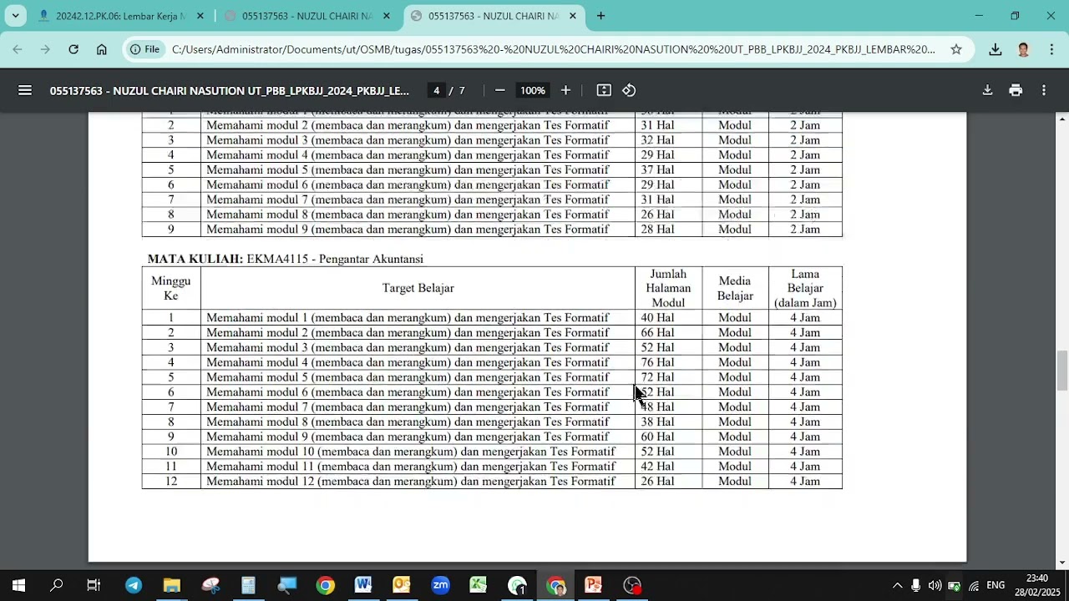Rotate the document counterclockwise
The height and width of the screenshot is (601, 1069).
point(629,90)
